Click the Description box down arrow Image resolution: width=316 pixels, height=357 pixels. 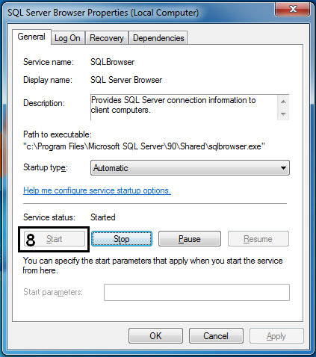(x=283, y=114)
